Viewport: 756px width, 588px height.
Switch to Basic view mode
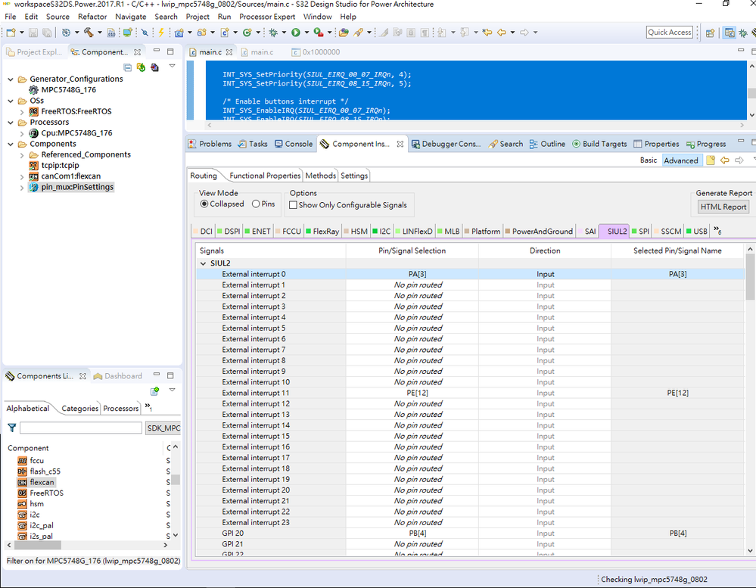point(649,160)
